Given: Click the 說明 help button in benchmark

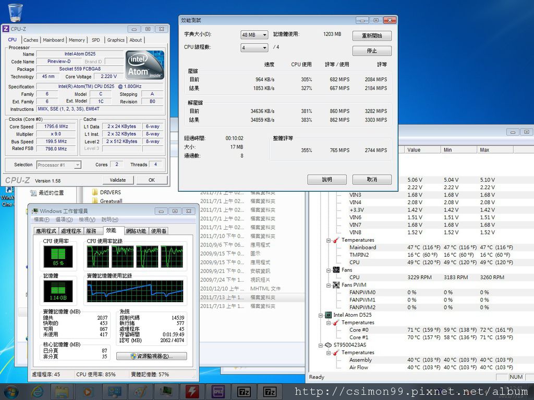Looking at the screenshot, I should [327, 179].
